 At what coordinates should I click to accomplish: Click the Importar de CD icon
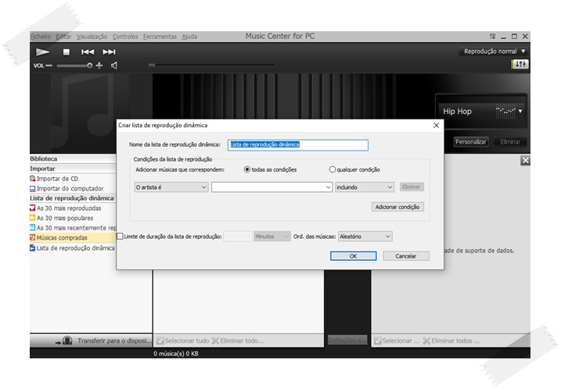click(x=33, y=179)
